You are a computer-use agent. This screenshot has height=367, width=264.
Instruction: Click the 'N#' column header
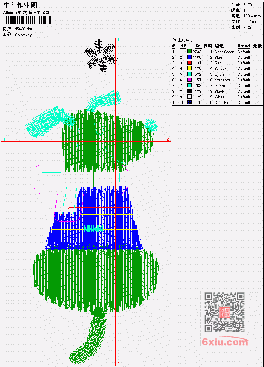(x=183, y=46)
